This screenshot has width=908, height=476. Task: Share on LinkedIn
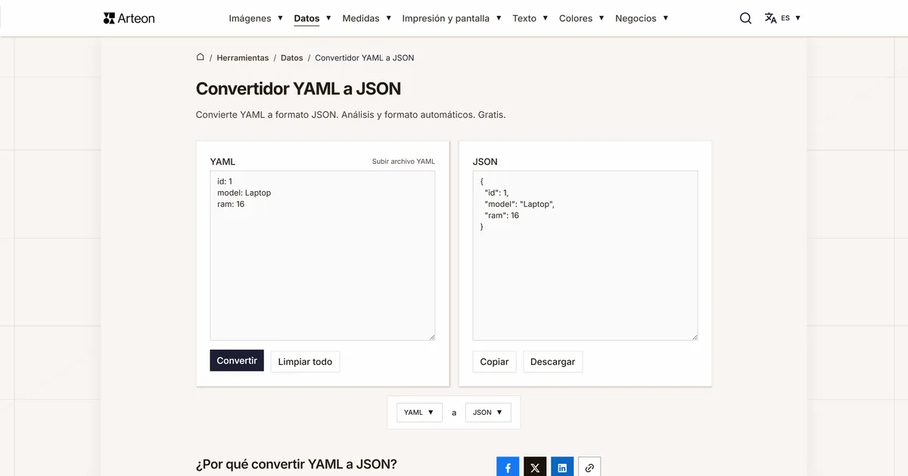coord(562,468)
